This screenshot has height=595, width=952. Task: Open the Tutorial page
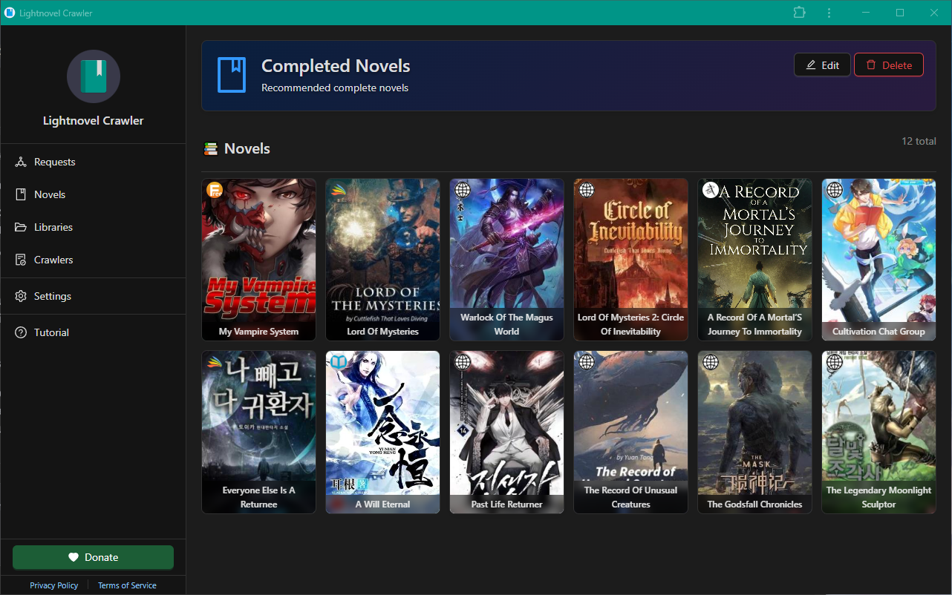click(94, 332)
